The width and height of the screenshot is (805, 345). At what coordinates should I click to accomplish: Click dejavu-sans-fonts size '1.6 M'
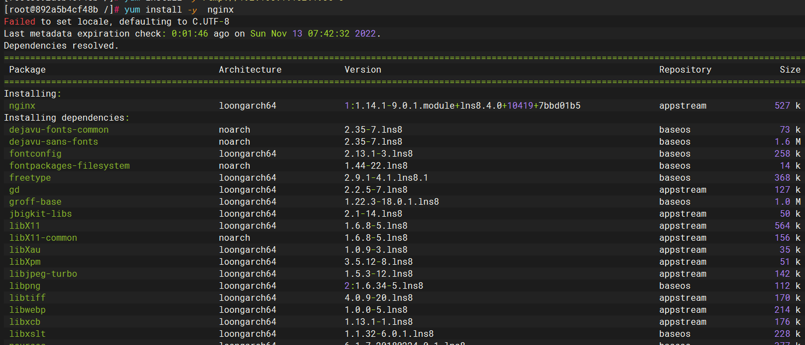point(788,141)
